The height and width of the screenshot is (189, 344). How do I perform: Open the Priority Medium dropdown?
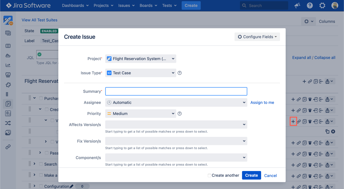141,114
